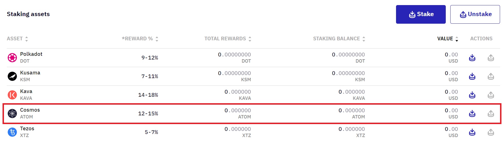The width and height of the screenshot is (504, 141).
Task: Click the Kusama bird logo
Action: [12, 76]
